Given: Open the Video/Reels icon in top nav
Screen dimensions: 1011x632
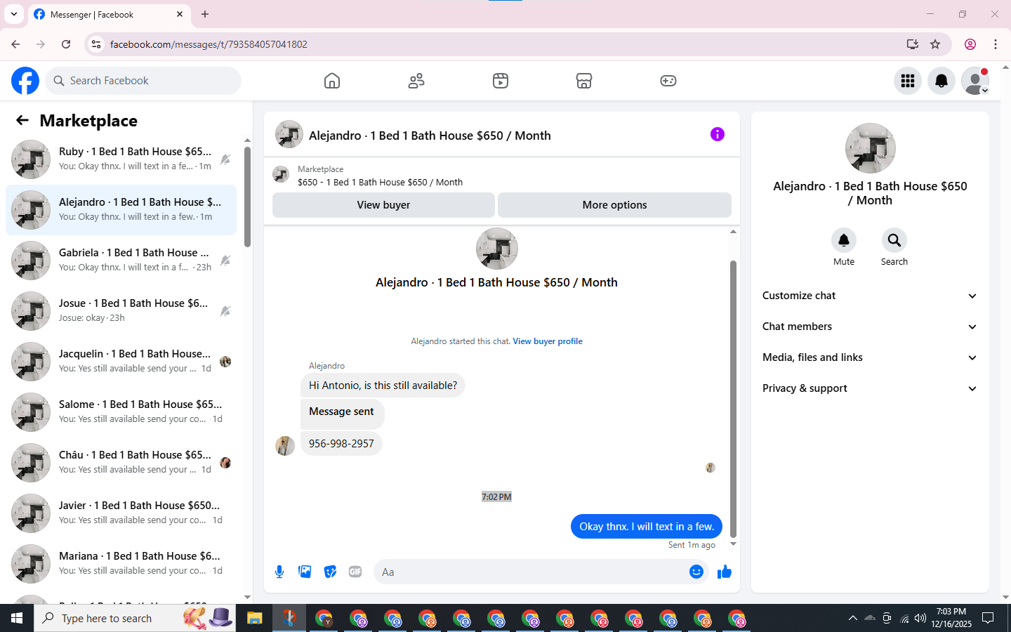Looking at the screenshot, I should pyautogui.click(x=501, y=81).
